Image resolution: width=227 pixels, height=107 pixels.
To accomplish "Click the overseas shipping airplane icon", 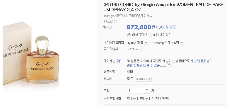I will (119, 61).
